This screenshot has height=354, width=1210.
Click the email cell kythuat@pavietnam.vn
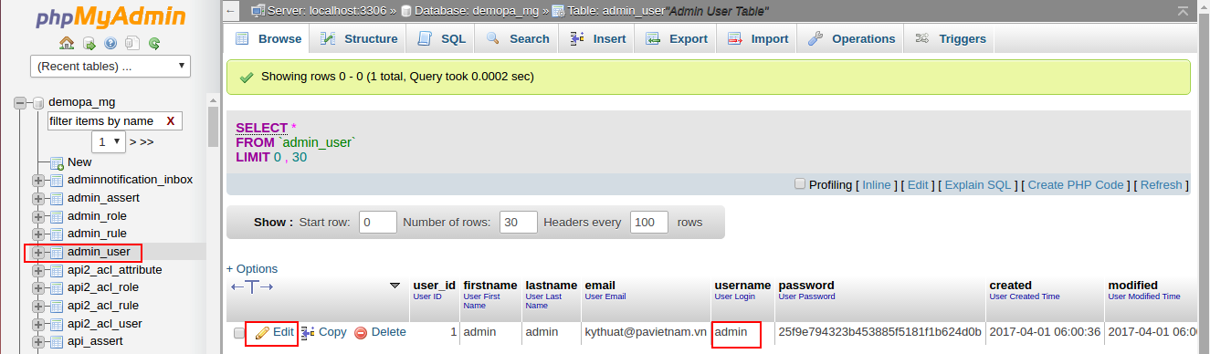click(646, 332)
